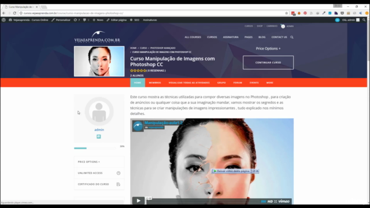Click the comments bubble icon in admin bar
Viewport: 370px width, 208px height.
(84, 20)
